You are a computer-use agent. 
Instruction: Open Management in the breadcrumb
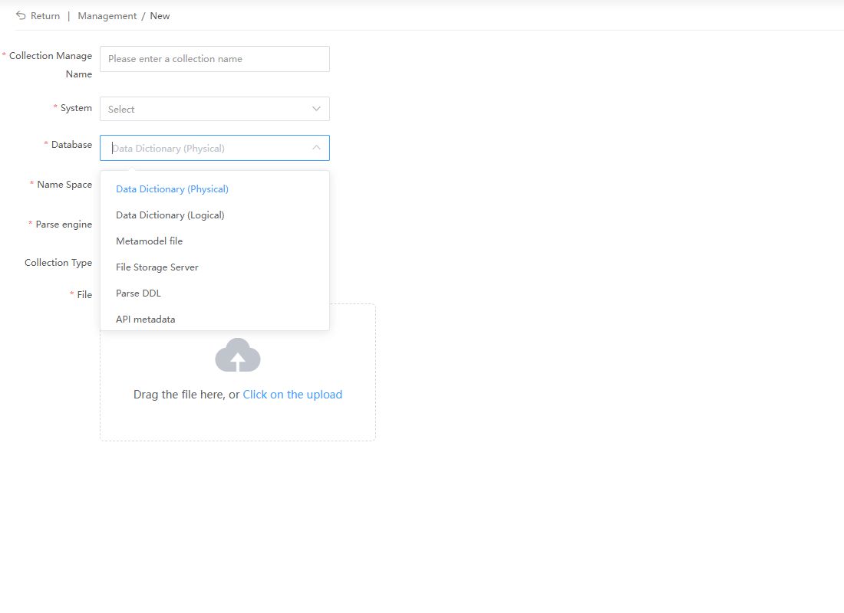coord(107,16)
